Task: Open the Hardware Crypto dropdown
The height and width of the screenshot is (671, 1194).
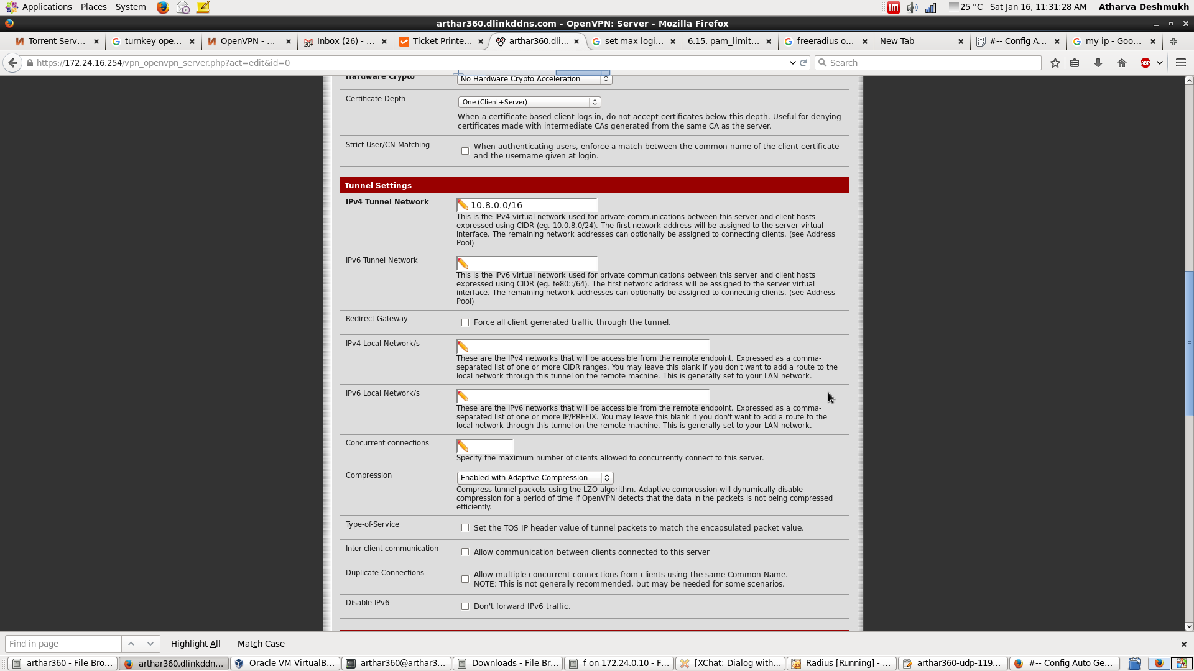Action: [x=534, y=79]
